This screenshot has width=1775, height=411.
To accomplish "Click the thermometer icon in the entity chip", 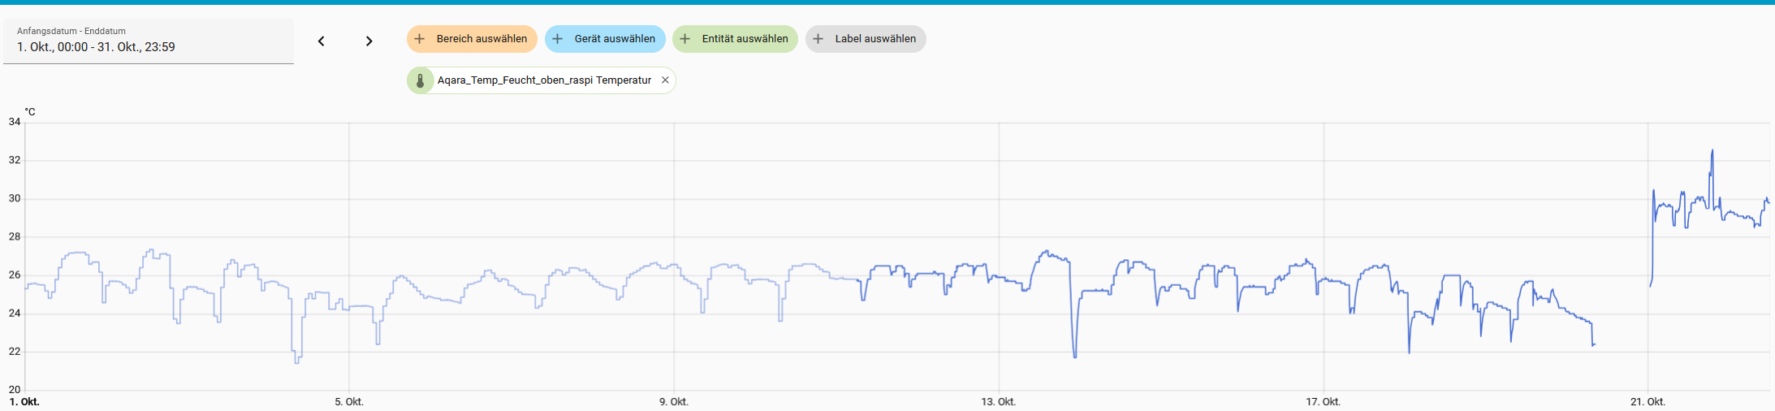I will (421, 80).
